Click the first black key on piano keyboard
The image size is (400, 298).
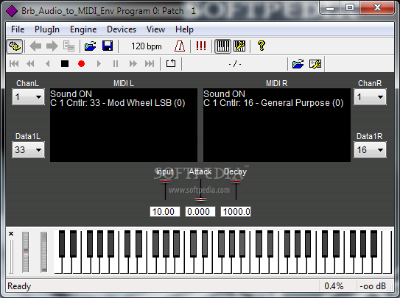tap(62, 244)
